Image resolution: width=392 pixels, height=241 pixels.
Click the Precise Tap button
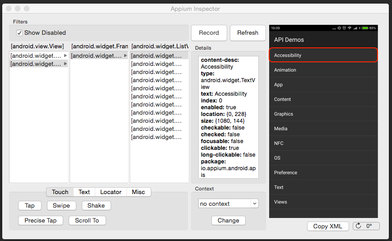(41, 221)
